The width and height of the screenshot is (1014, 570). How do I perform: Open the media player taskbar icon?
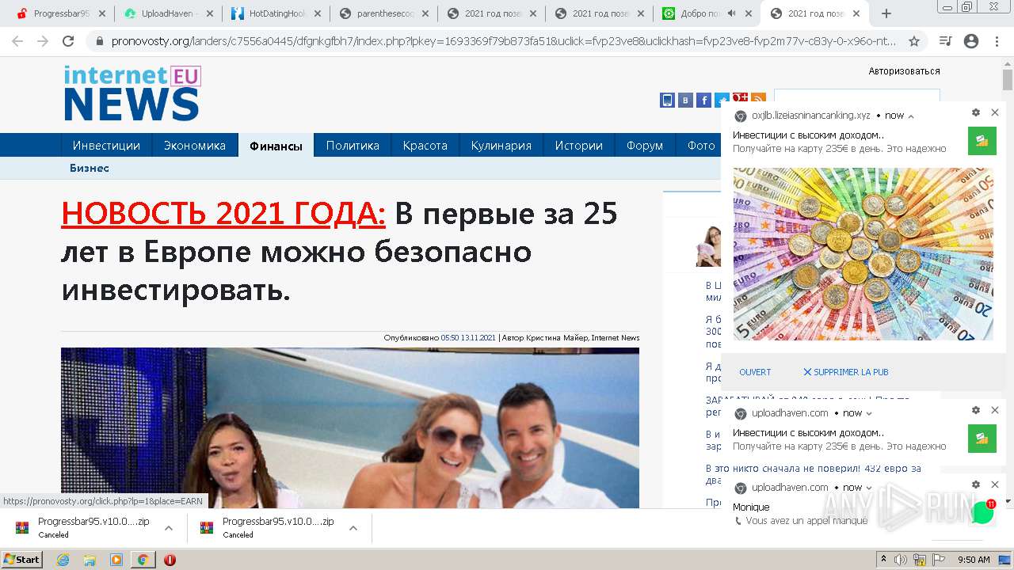pyautogui.click(x=116, y=560)
